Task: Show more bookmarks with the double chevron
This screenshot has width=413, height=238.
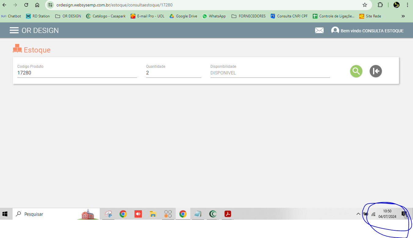Action: 403,16
